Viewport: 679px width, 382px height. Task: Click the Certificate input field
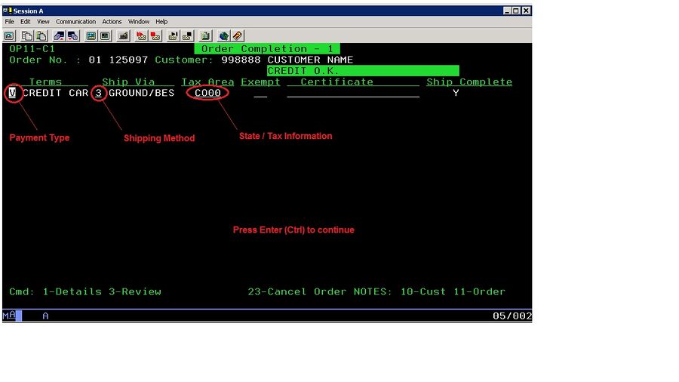coord(352,93)
